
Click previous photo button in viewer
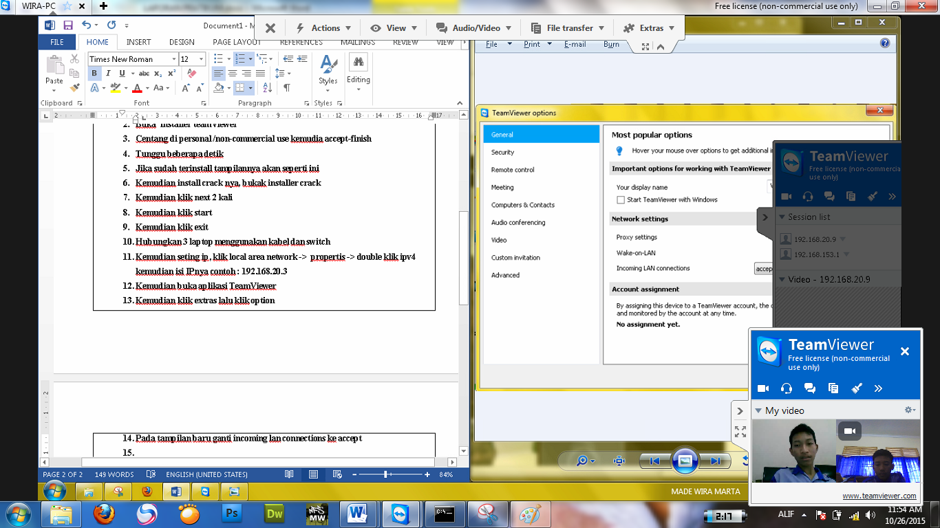tap(655, 461)
